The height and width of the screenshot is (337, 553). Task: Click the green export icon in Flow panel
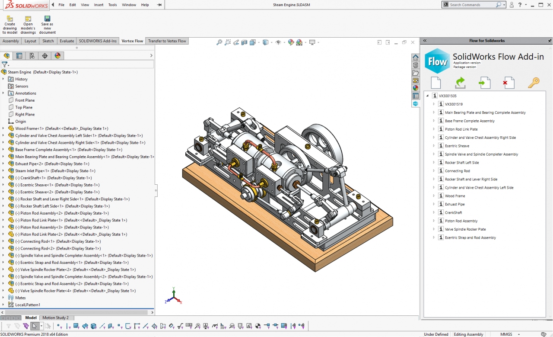460,82
